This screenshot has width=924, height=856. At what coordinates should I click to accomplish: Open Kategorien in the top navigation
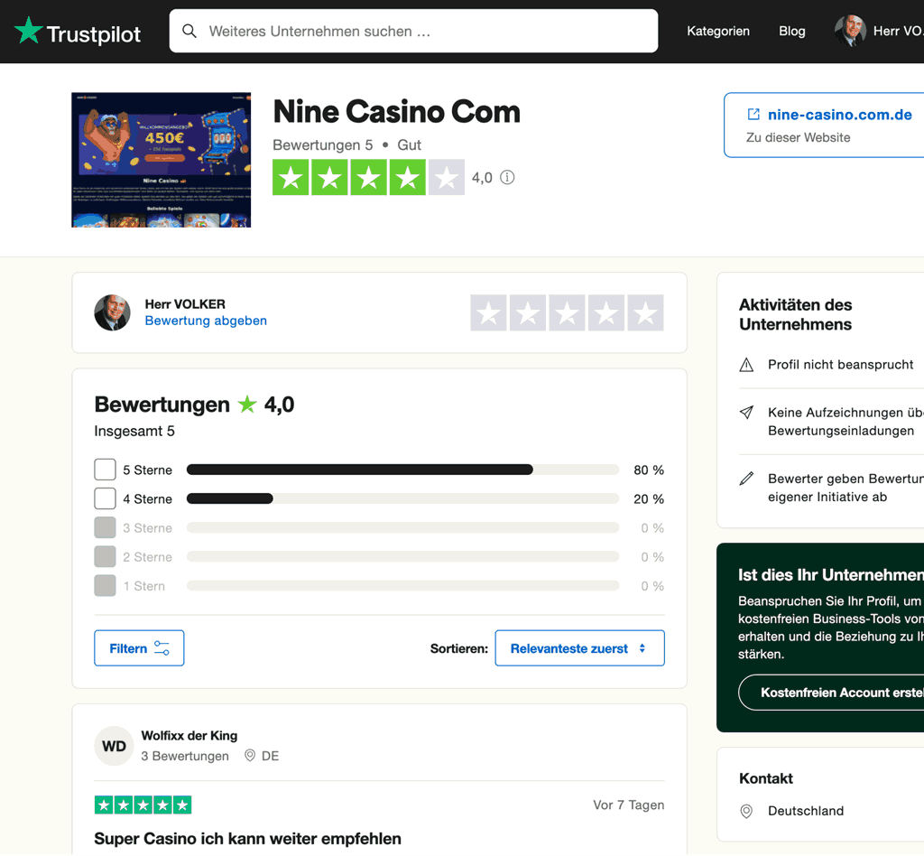(718, 32)
